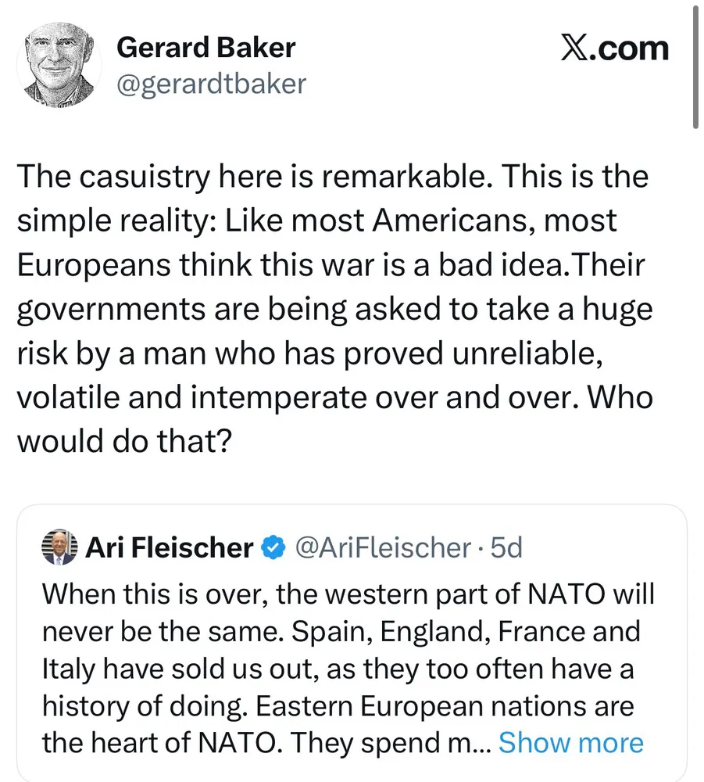
Task: Click the Gerard Baker display name
Action: [x=205, y=48]
